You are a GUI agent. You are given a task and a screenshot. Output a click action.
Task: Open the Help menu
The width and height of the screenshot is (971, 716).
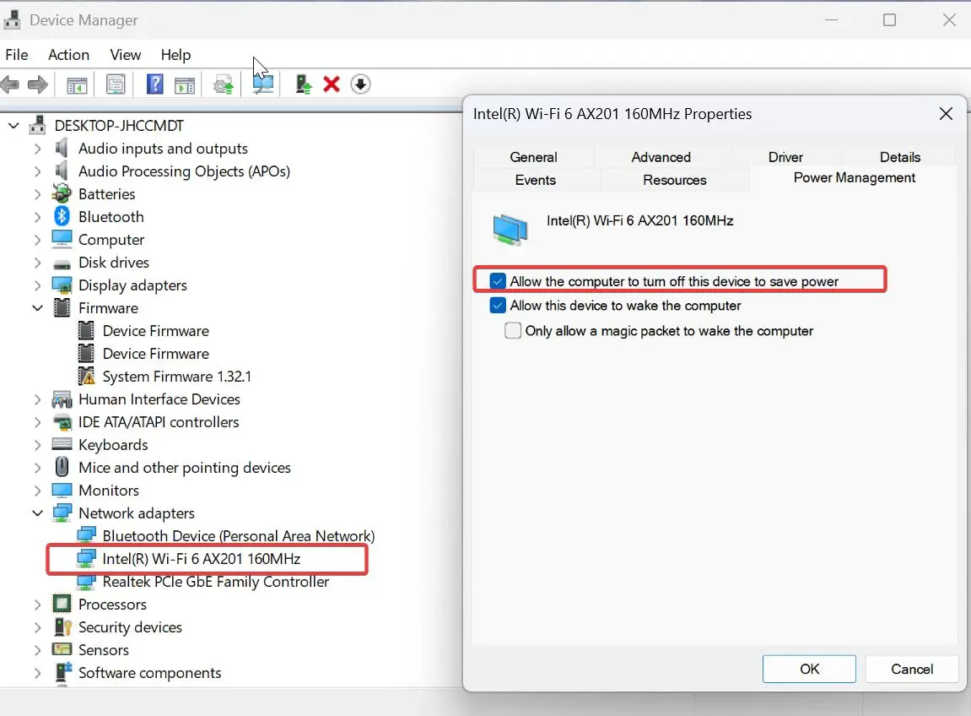coord(175,55)
